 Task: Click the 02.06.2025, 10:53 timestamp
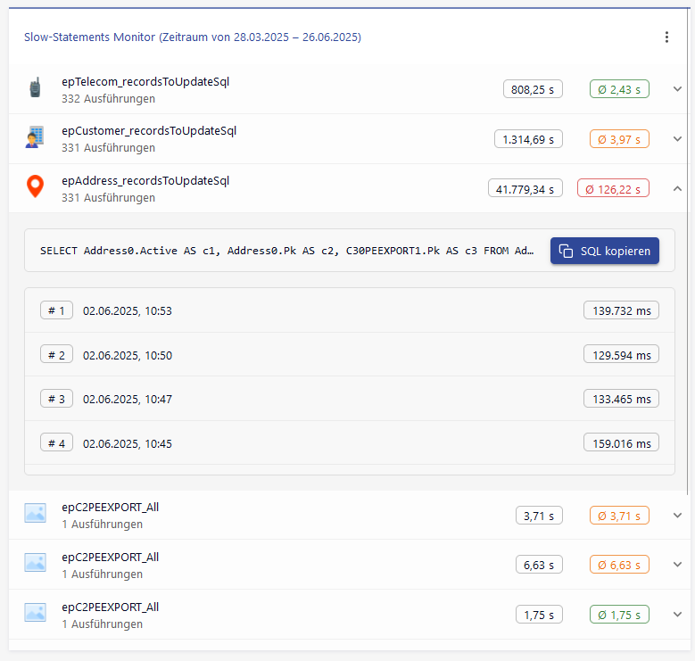(128, 311)
